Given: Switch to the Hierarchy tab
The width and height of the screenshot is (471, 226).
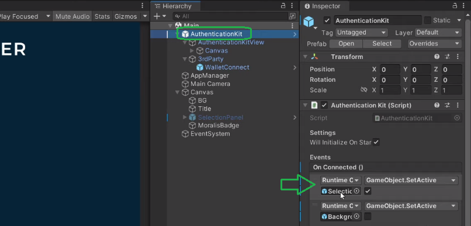Looking at the screenshot, I should (x=175, y=6).
